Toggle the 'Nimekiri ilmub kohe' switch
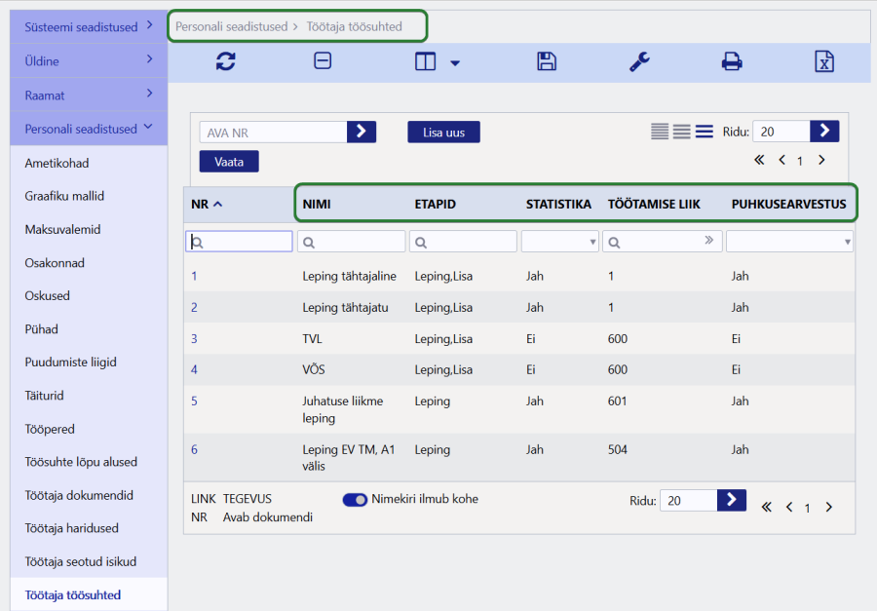 pyautogui.click(x=355, y=500)
